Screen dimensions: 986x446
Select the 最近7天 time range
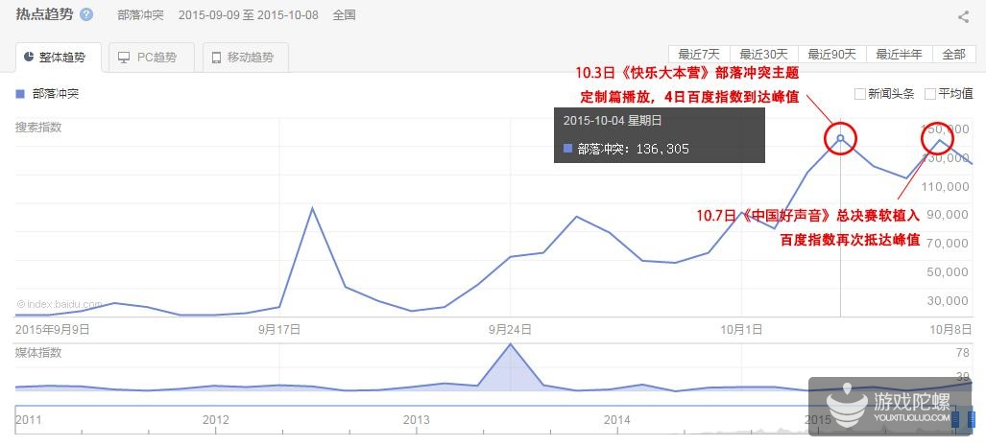698,54
